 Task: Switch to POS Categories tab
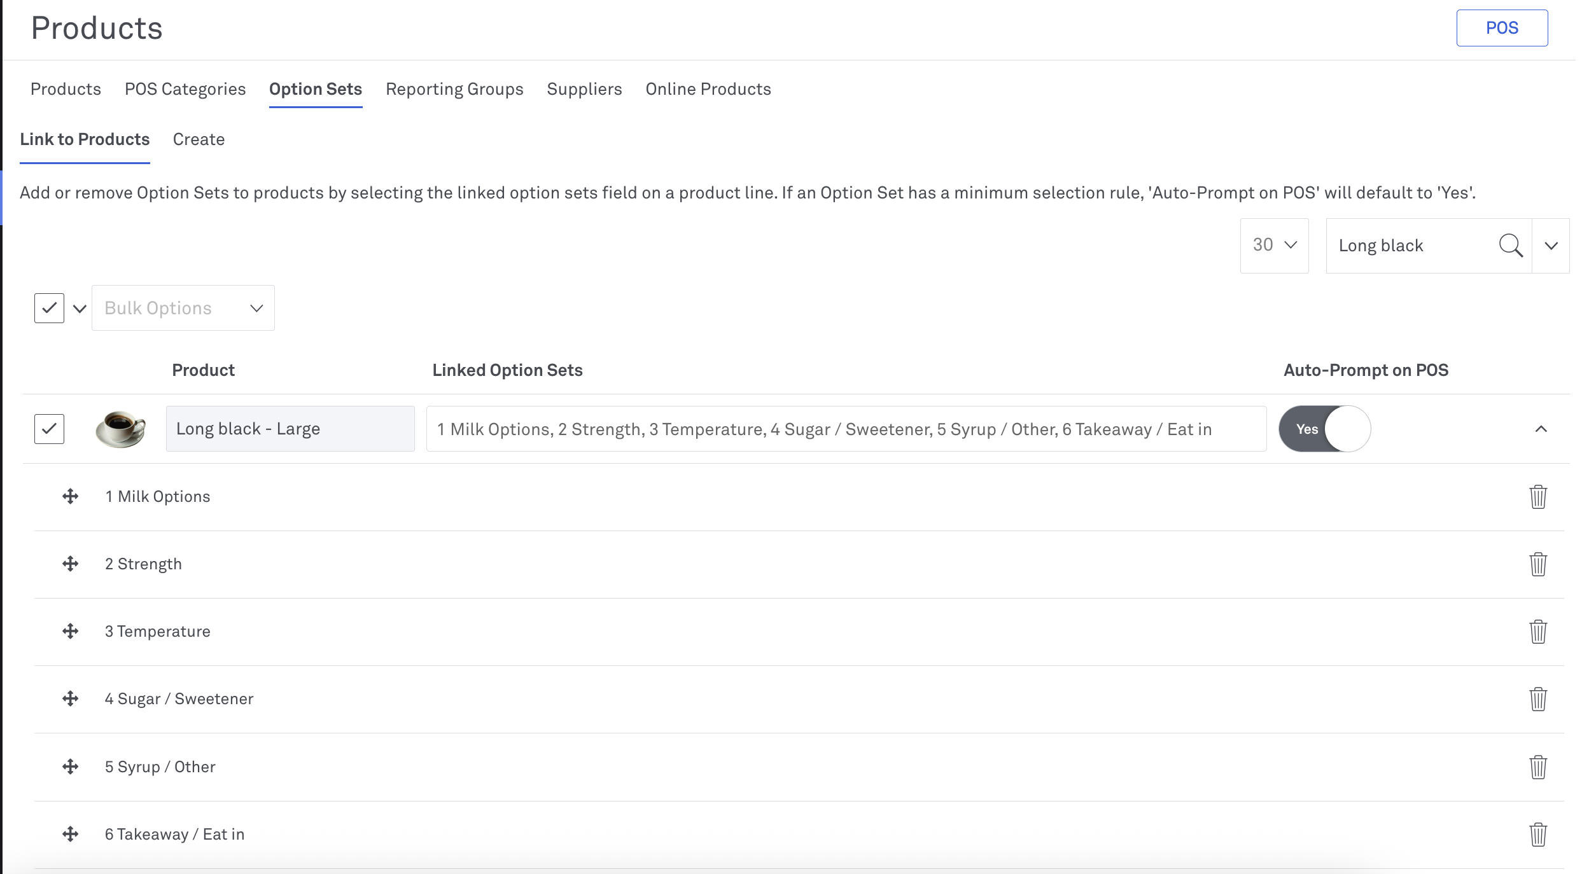(185, 89)
